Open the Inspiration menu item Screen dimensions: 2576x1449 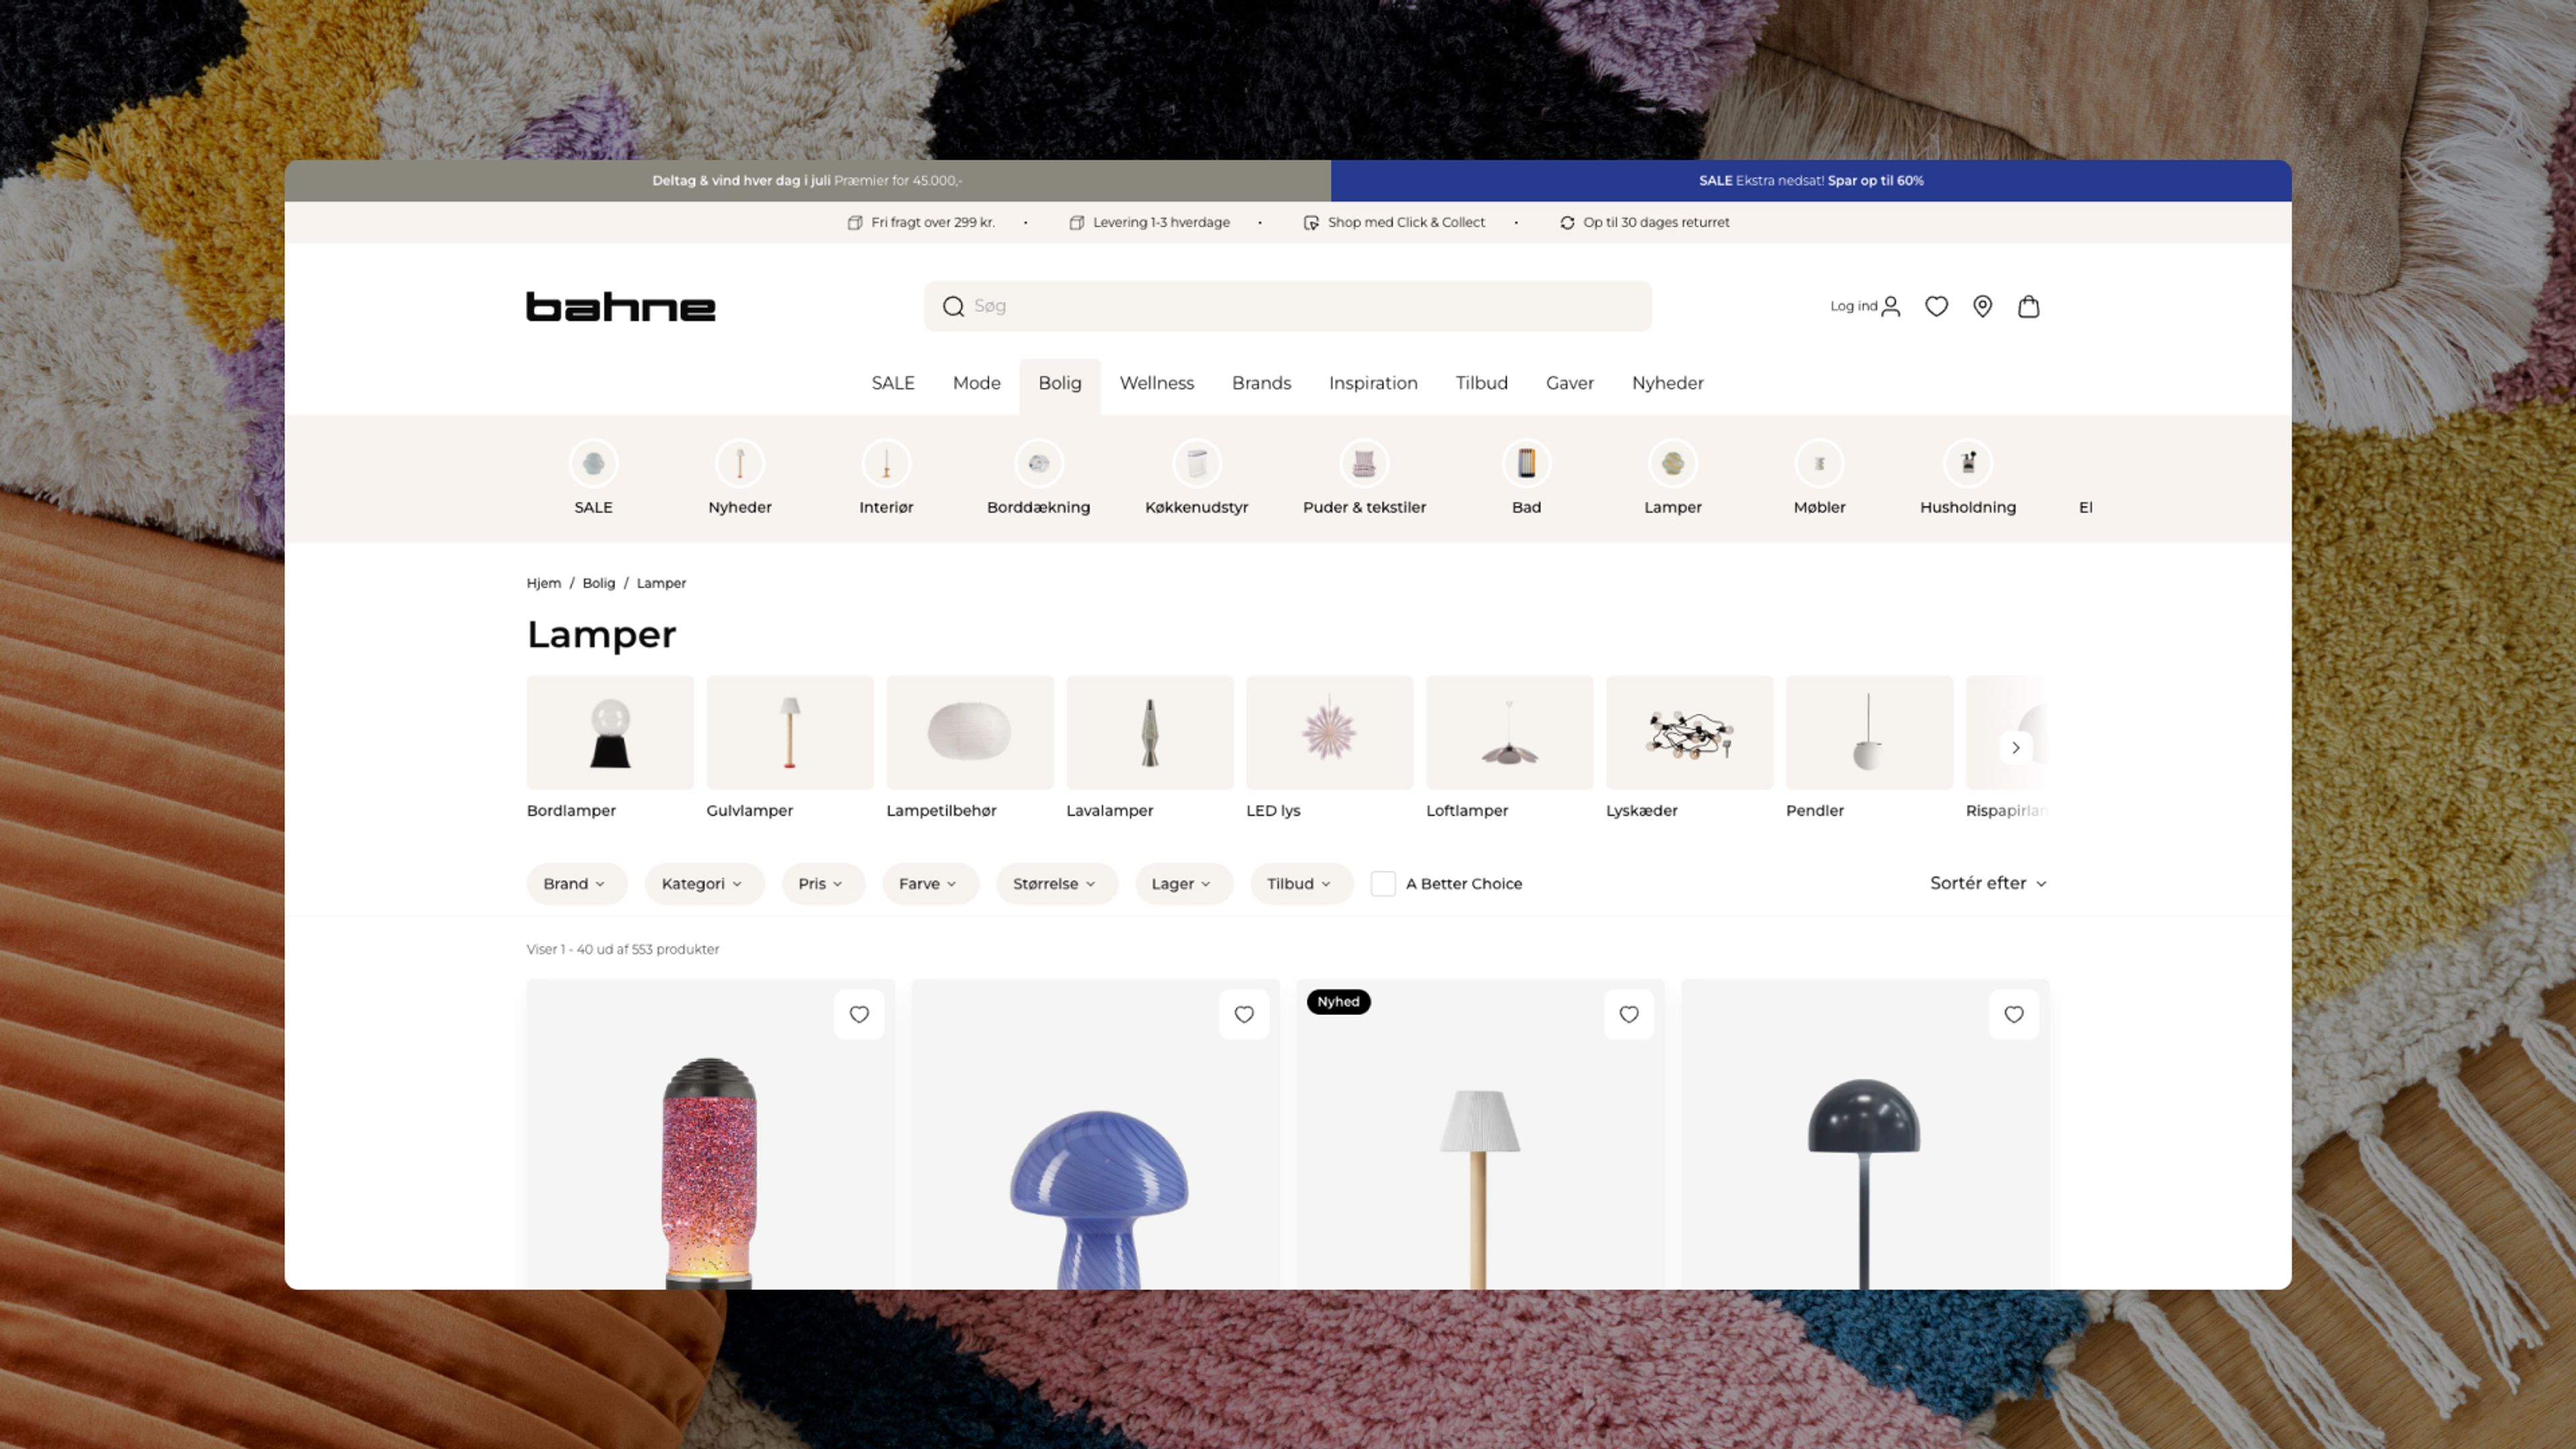pos(1372,383)
